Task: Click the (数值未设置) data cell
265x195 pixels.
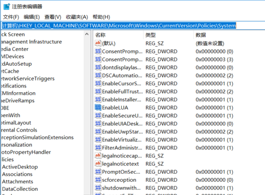Action: [x=210, y=43]
